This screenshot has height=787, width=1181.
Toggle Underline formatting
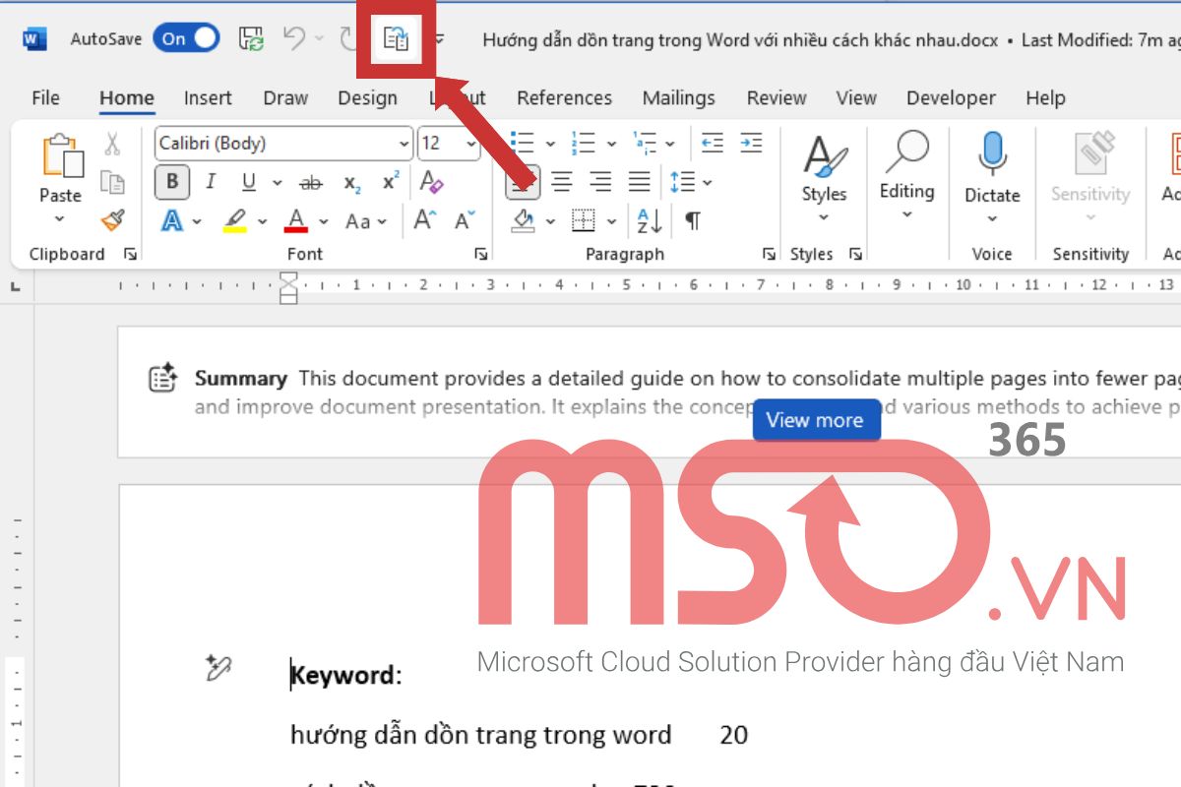tap(249, 182)
